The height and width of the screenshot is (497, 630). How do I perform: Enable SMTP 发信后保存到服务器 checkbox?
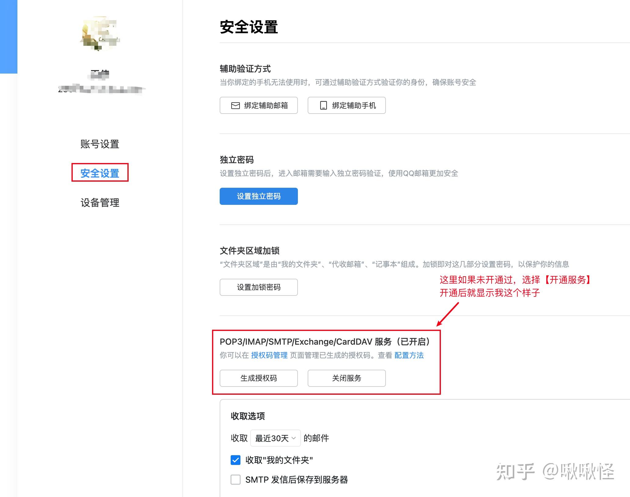click(x=236, y=480)
